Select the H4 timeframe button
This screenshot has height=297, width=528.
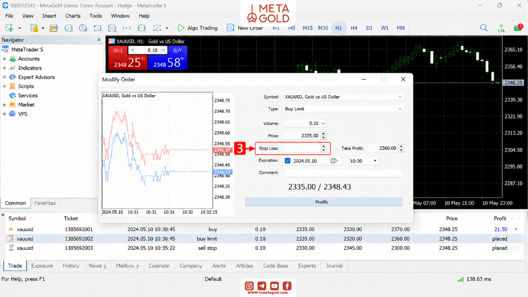tap(354, 28)
